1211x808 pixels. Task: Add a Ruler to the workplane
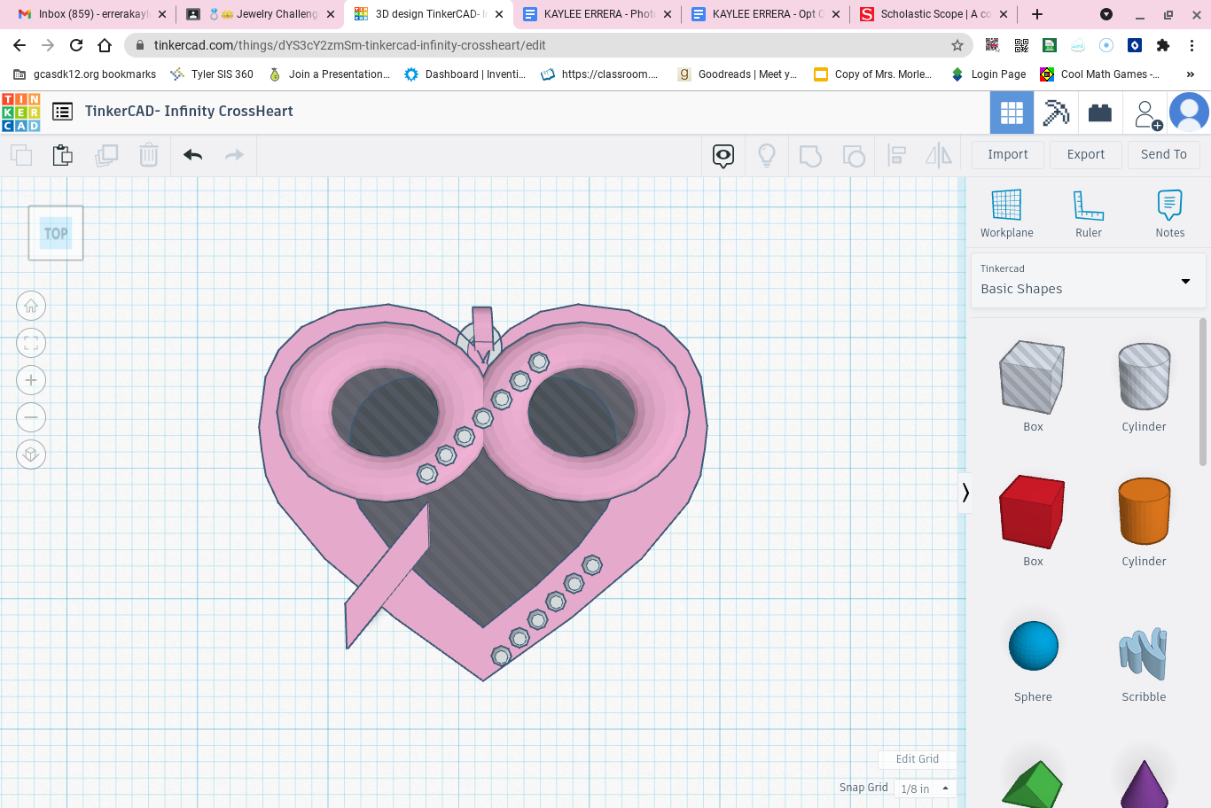tap(1088, 213)
